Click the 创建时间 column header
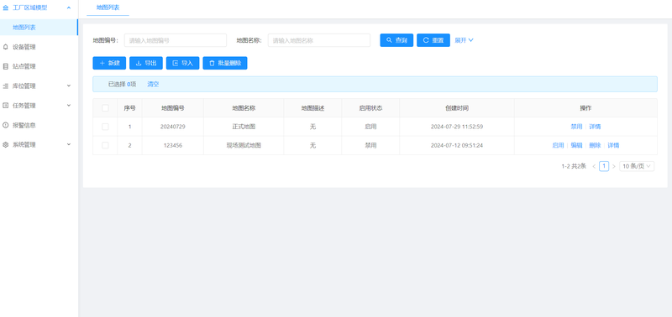The height and width of the screenshot is (317, 672). 457,108
